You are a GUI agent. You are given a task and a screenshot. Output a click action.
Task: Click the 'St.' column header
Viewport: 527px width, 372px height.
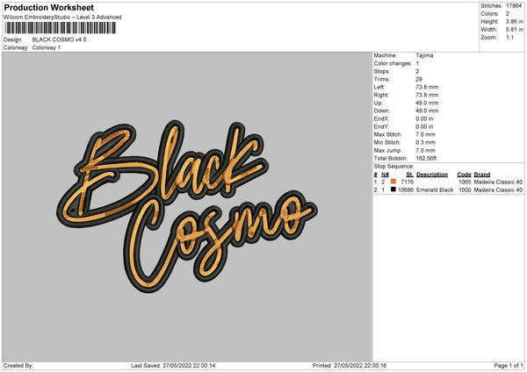coord(409,175)
